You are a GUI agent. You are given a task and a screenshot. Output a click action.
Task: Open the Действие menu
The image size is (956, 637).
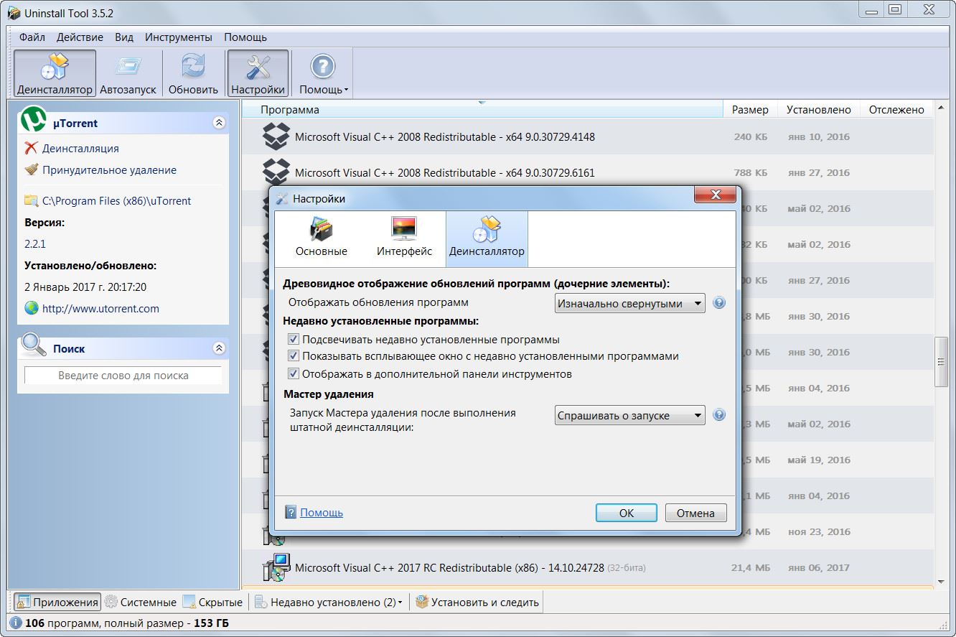(x=80, y=37)
